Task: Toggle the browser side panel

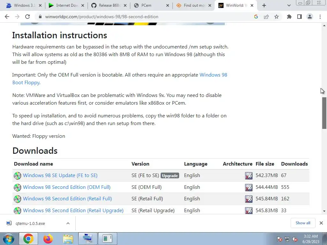Action: pyautogui.click(x=300, y=17)
